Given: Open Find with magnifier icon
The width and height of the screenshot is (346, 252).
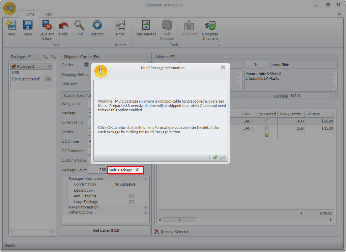Looking at the screenshot, I should tap(79, 26).
